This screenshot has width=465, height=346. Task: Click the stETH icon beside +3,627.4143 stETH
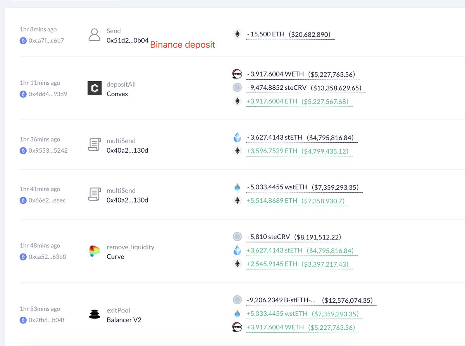pos(237,251)
